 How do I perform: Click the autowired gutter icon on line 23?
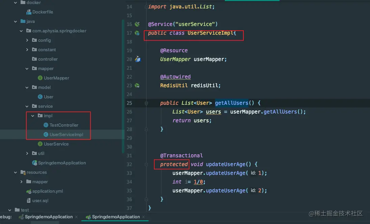click(x=137, y=85)
